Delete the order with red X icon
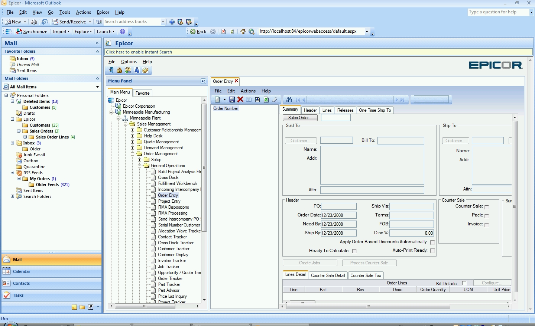This screenshot has height=326, width=535. point(240,100)
